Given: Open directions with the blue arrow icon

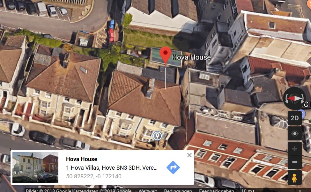Looking at the screenshot, I should click(173, 167).
